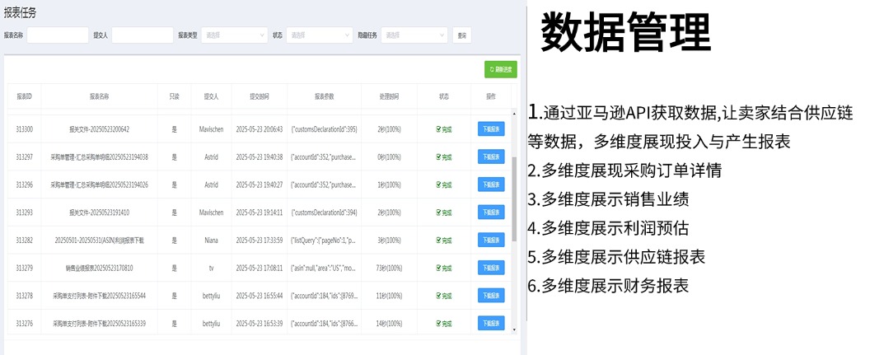Screen dimensions: 884x355
Task: Focus the 报表名称 text input
Action: pos(58,35)
